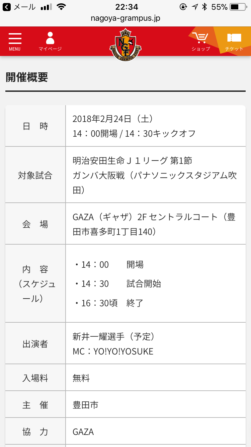Tap the back arrow to メール

pos(7,7)
